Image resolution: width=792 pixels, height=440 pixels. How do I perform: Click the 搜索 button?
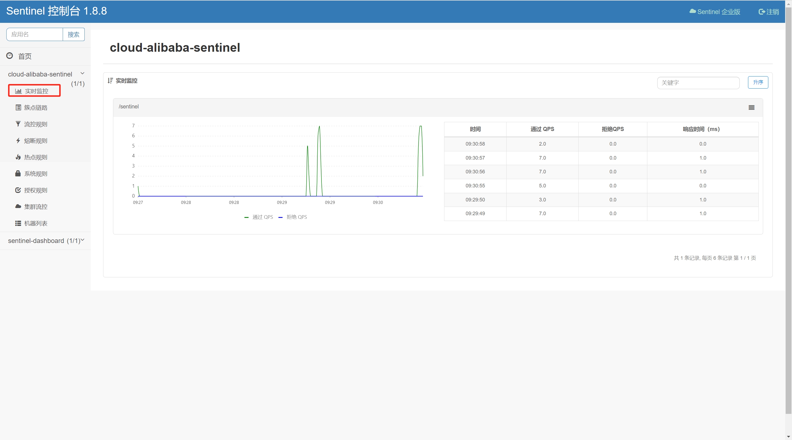point(73,34)
